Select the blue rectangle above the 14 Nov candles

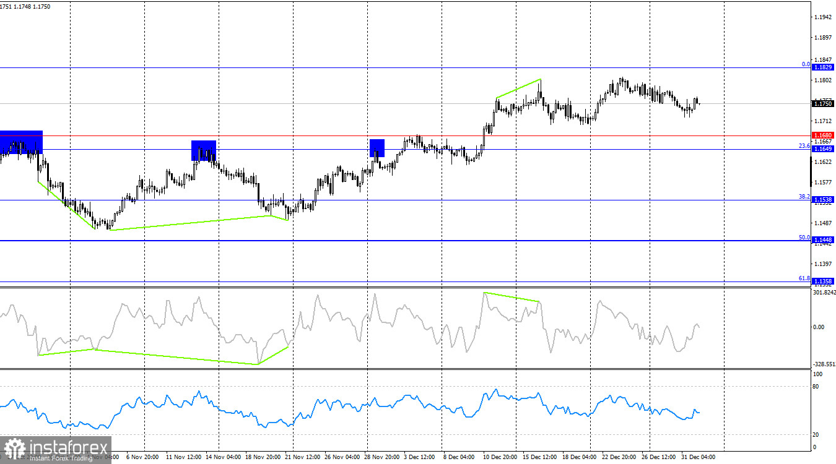204,150
